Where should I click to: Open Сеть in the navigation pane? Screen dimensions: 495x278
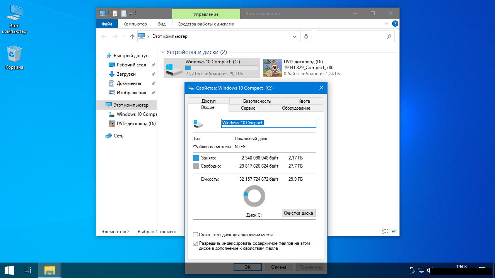[114, 136]
